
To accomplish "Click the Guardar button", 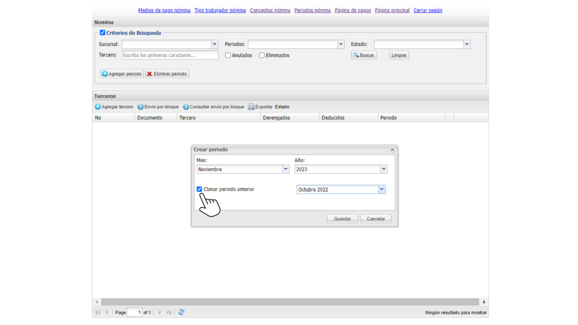I will coord(342,218).
